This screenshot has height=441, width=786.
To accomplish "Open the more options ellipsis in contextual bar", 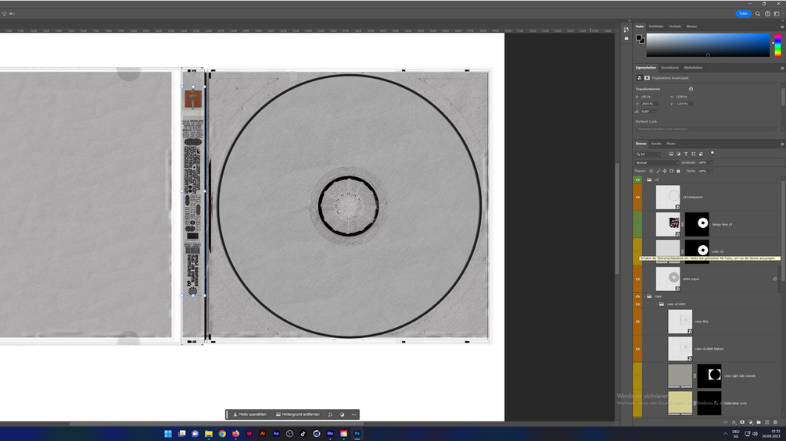I will point(354,414).
